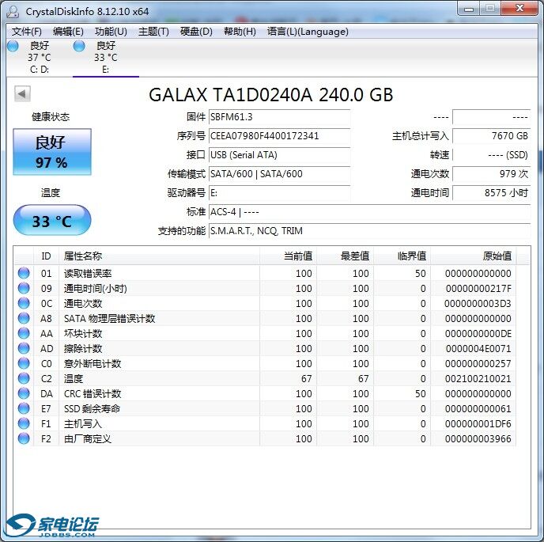Click the transfer mode field SATA/600 | SATA/600
Image resolution: width=544 pixels, height=542 pixels.
(x=279, y=173)
